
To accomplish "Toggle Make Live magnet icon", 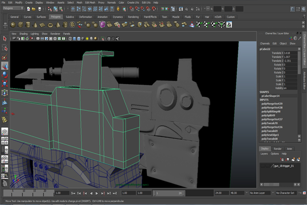I will click(x=154, y=9).
